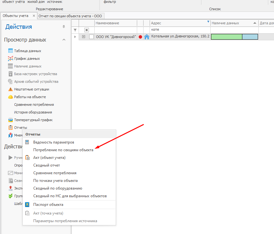Toggle the select-all checkbox in the filter row
This screenshot has width=274, height=234.
[86, 30]
